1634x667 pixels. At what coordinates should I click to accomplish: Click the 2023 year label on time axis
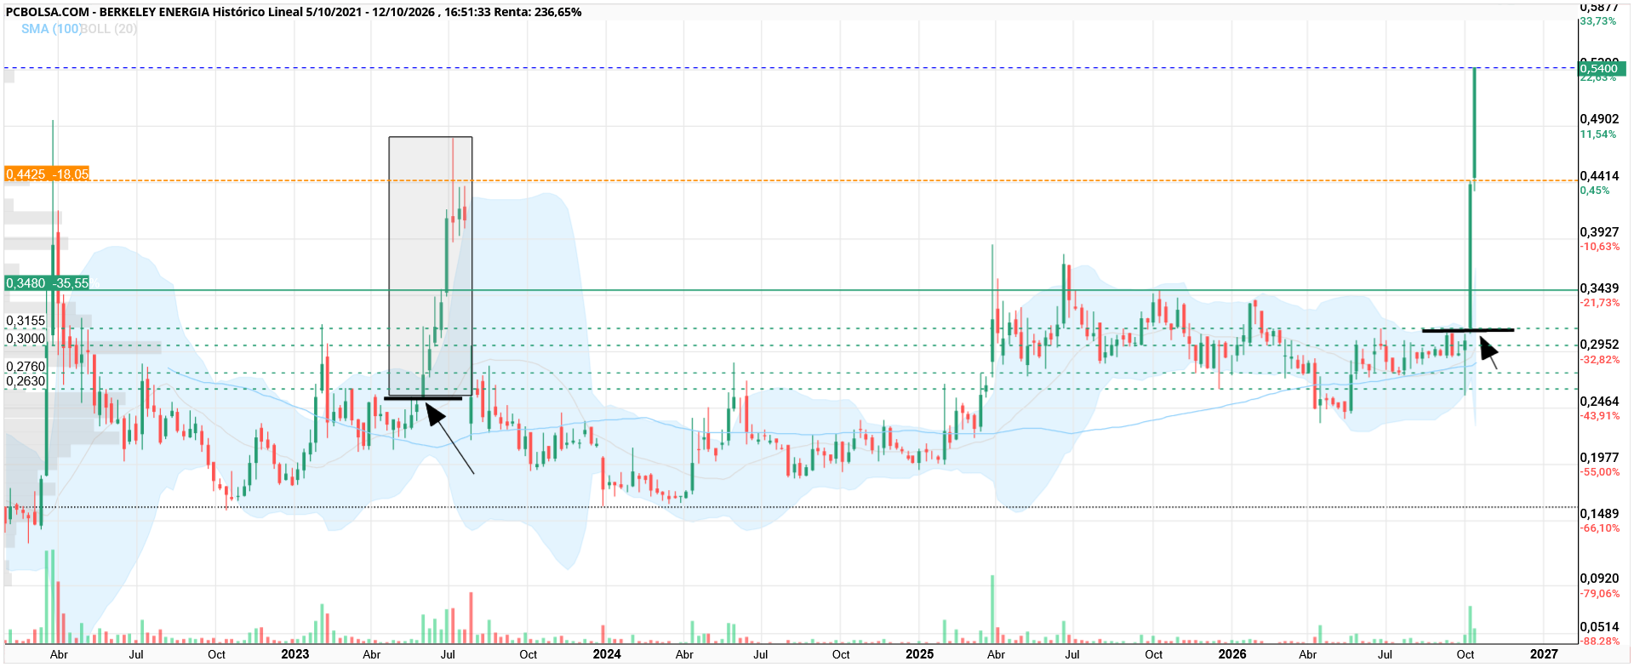(x=295, y=654)
